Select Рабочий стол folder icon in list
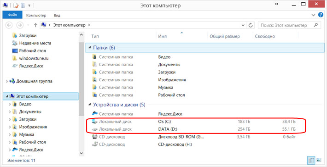The image size is (327, 167). pos(95,95)
